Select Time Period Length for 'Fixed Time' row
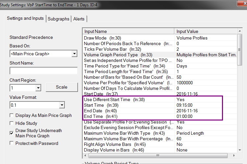The width and height of the screenshot is (247, 164). pos(160,71)
